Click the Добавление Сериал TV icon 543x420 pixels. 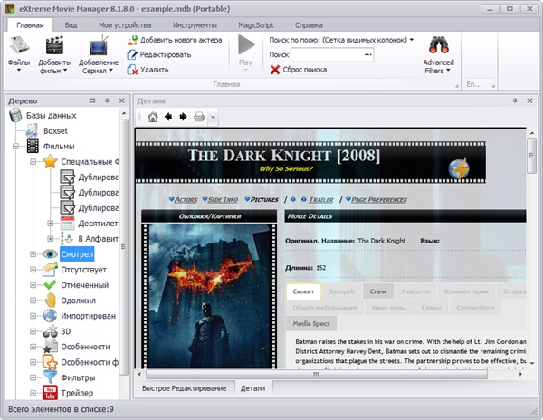coord(97,46)
